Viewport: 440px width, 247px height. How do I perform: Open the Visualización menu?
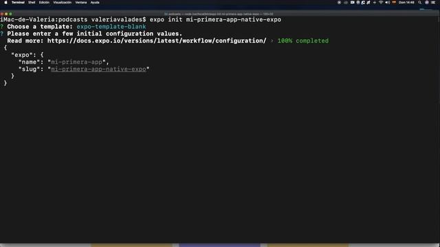pyautogui.click(x=63, y=3)
